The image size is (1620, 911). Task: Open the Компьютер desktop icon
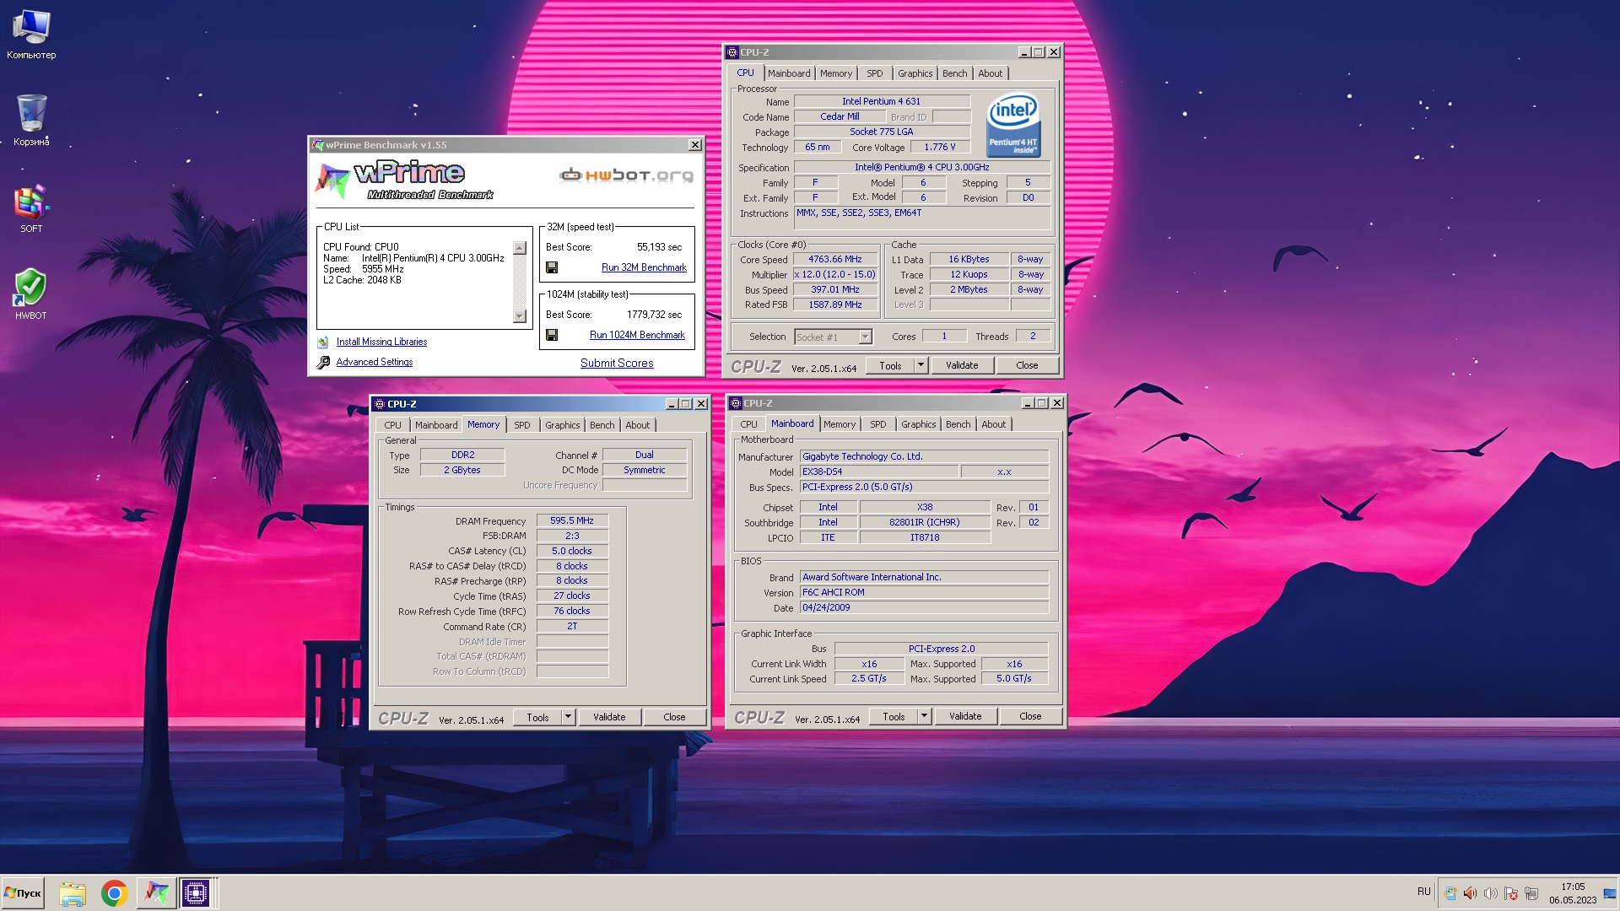pyautogui.click(x=31, y=35)
